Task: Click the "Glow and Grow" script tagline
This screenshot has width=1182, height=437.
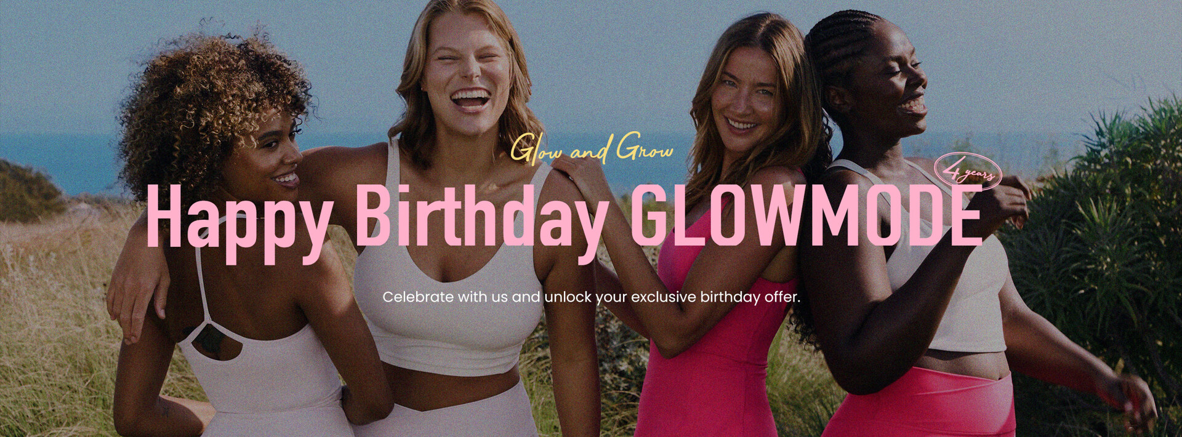Action: point(592,150)
